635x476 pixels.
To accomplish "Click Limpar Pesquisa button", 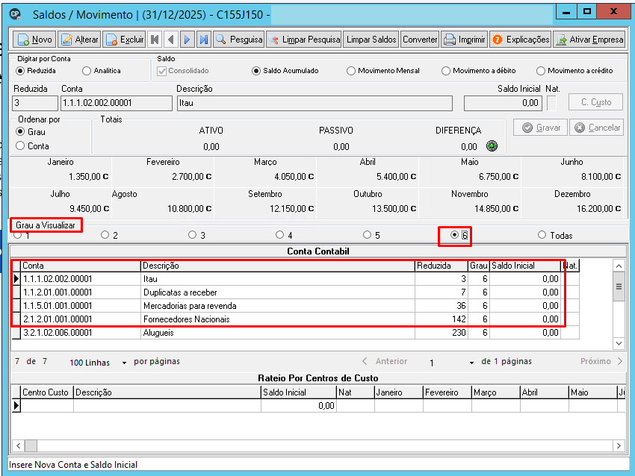I will [x=304, y=40].
